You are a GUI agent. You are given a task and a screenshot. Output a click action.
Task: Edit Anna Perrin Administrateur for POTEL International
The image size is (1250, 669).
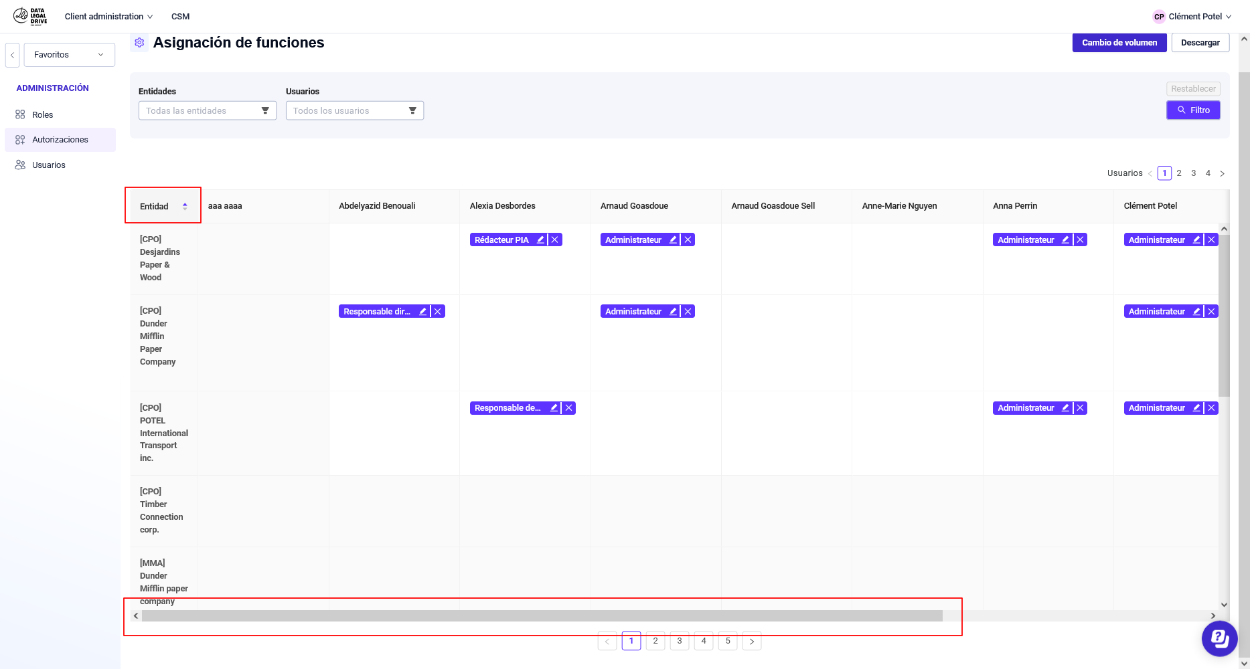pos(1065,408)
